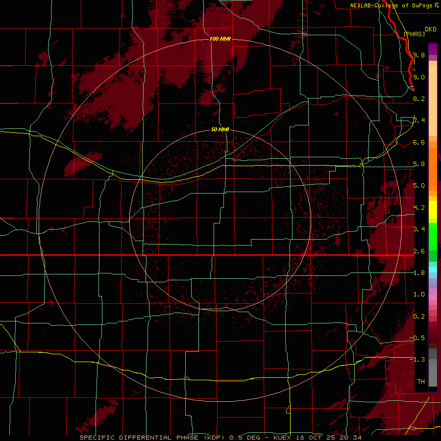Image resolution: width=441 pixels, height=441 pixels.
Task: Click the '[PHAS]' legend unit label
Action: coord(414,34)
